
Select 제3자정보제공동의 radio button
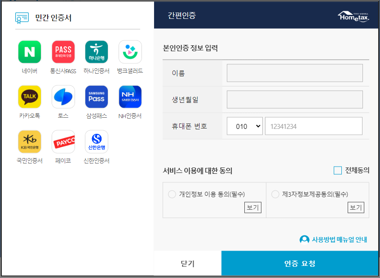tap(274, 194)
